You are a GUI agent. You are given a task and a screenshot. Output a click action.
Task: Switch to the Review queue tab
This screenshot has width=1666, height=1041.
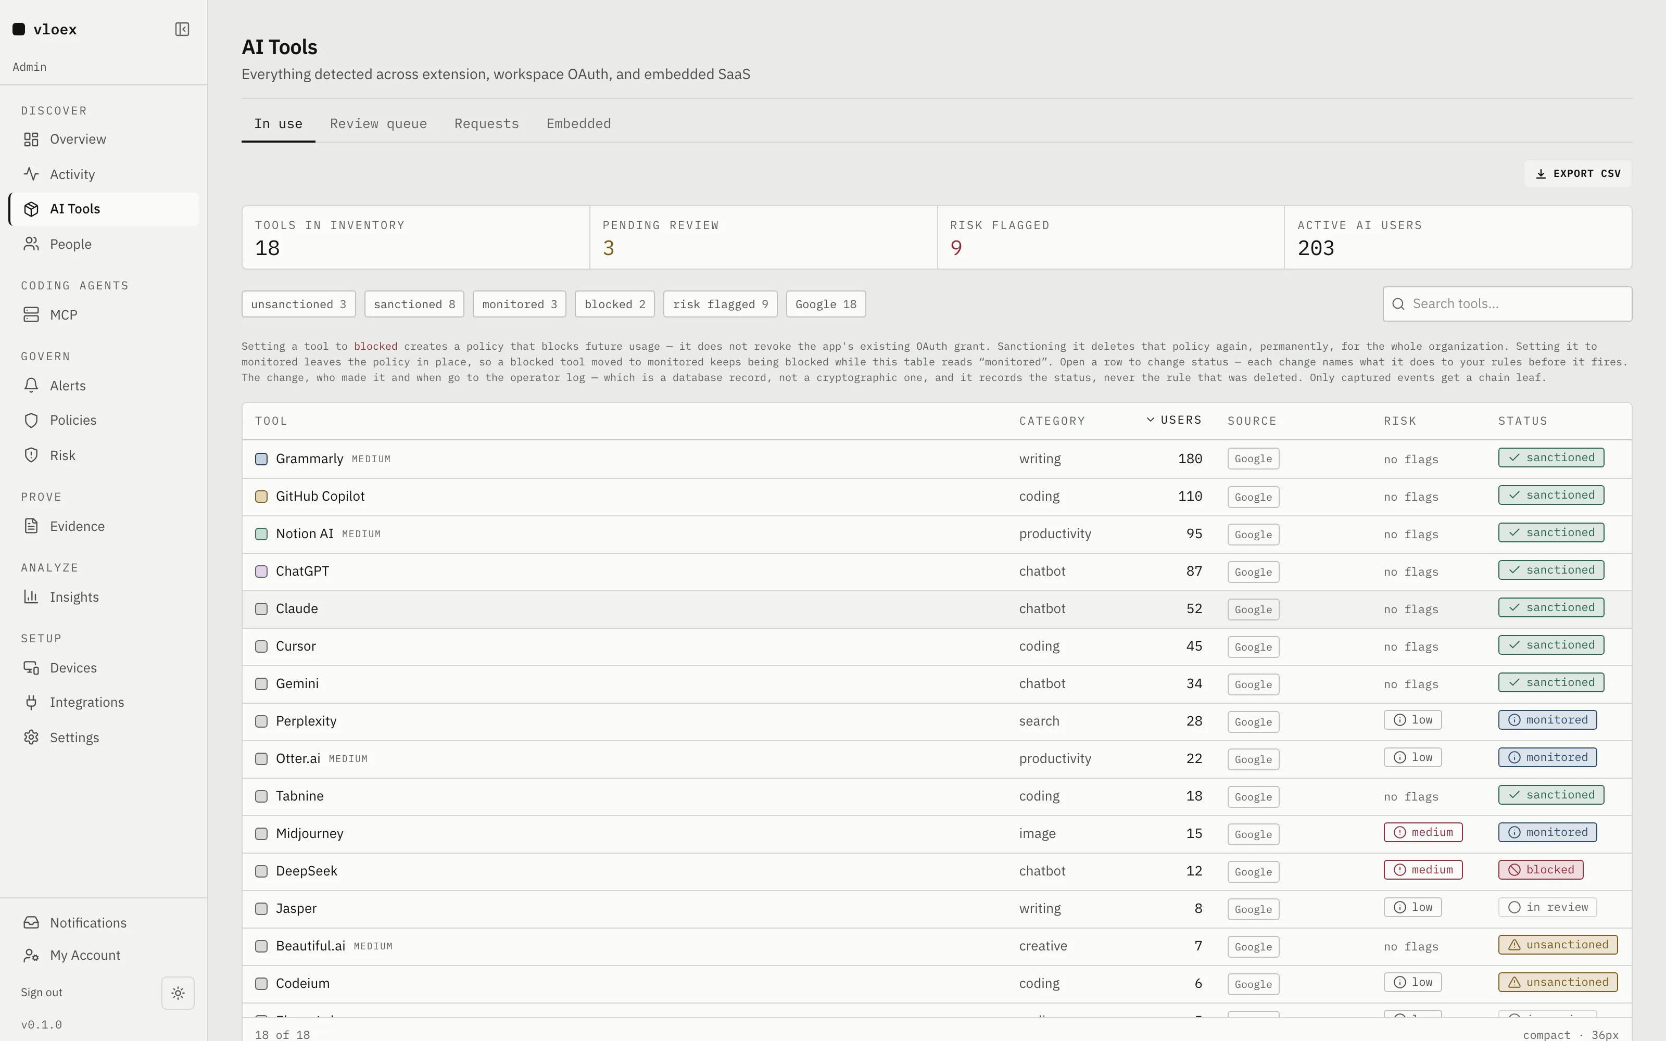click(378, 124)
